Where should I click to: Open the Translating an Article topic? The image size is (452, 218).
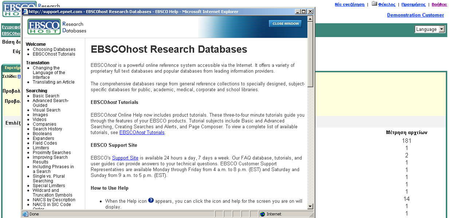pyautogui.click(x=54, y=82)
